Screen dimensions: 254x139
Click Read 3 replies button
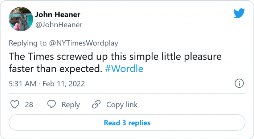click(127, 123)
